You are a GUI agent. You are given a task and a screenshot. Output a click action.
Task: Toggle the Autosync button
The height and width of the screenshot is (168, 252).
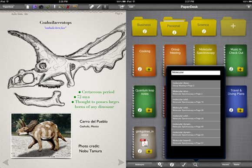(139, 165)
